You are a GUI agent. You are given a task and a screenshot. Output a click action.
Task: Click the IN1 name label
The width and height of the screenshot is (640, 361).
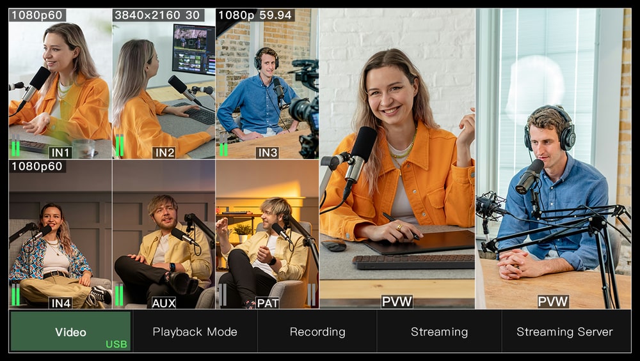(60, 153)
